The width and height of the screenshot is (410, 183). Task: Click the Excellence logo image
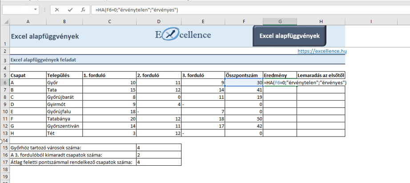183,35
